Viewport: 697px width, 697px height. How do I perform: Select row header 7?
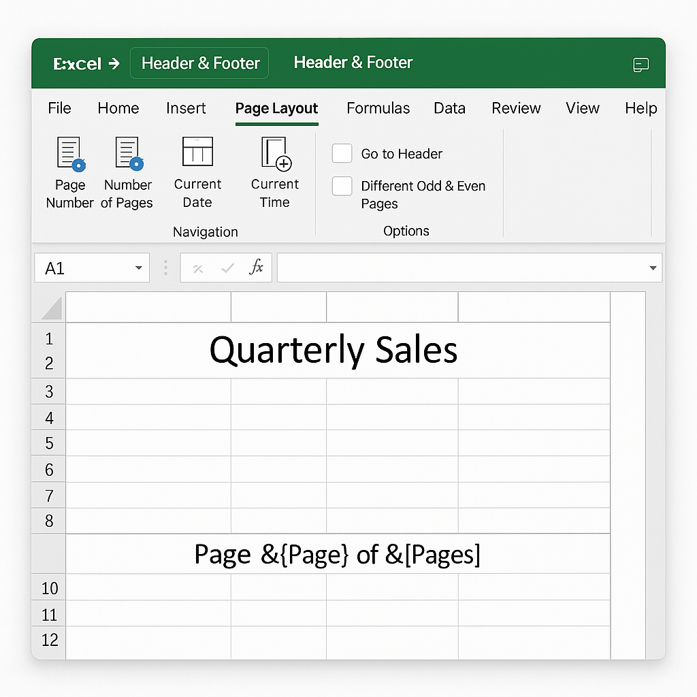coord(49,496)
